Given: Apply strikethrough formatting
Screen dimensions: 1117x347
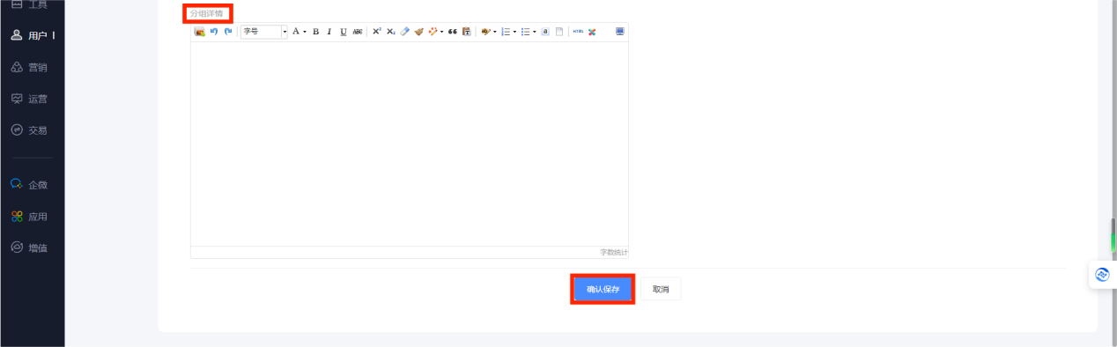Looking at the screenshot, I should [358, 32].
